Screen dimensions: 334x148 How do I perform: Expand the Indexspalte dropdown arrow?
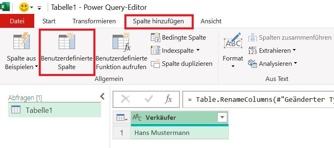click(x=198, y=50)
